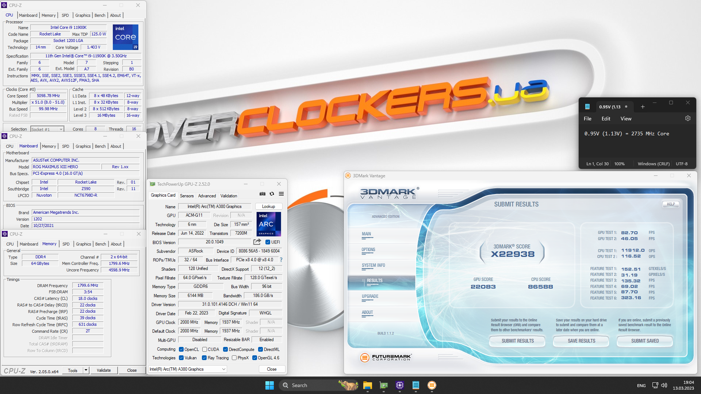Toggle the DirectCompute checkbox
The image size is (701, 394).
click(x=225, y=349)
